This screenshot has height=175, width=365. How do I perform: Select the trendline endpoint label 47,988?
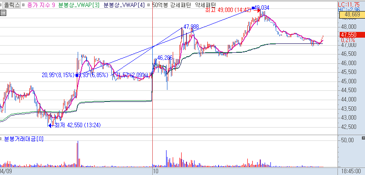click(191, 27)
